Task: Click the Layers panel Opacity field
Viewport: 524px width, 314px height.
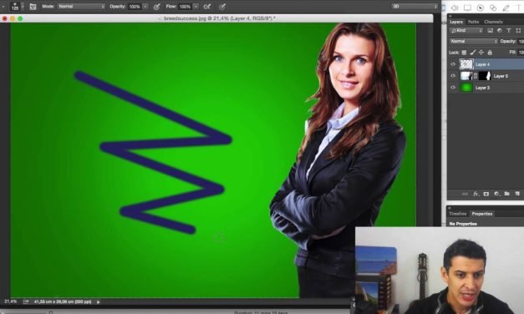Action: [x=521, y=42]
